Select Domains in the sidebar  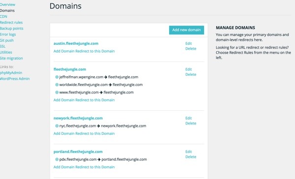(x=7, y=10)
